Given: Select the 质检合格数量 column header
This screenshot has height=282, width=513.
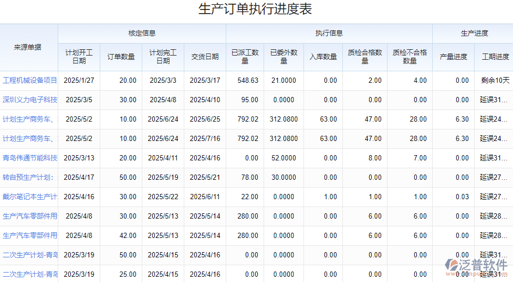Looking at the screenshot, I should [365, 57].
